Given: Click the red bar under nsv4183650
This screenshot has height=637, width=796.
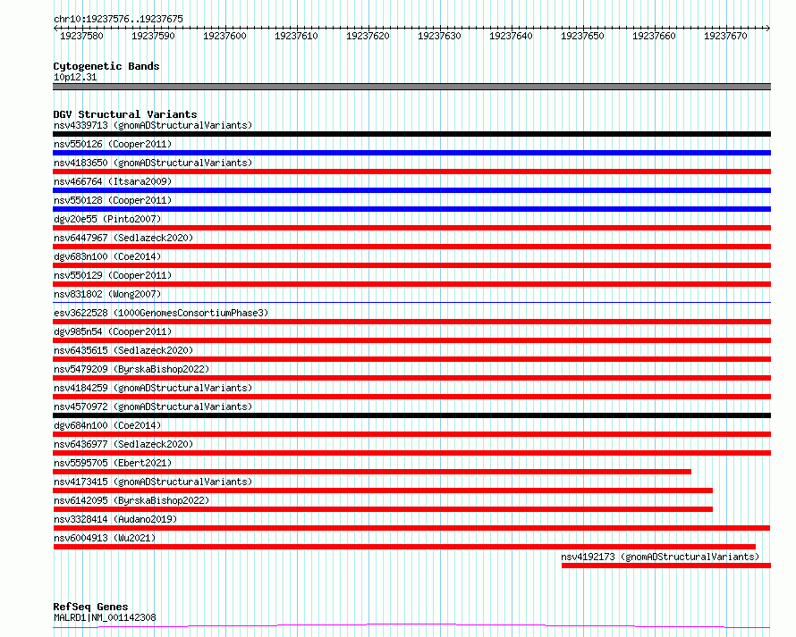Looking at the screenshot, I should click(411, 172).
